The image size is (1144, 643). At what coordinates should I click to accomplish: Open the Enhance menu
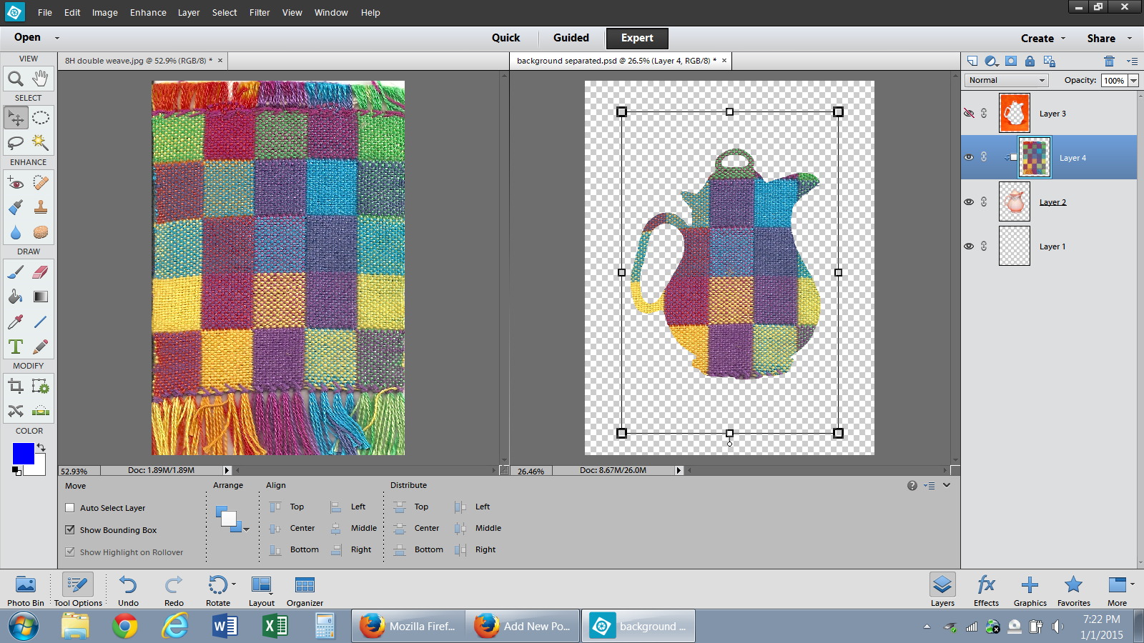point(148,13)
